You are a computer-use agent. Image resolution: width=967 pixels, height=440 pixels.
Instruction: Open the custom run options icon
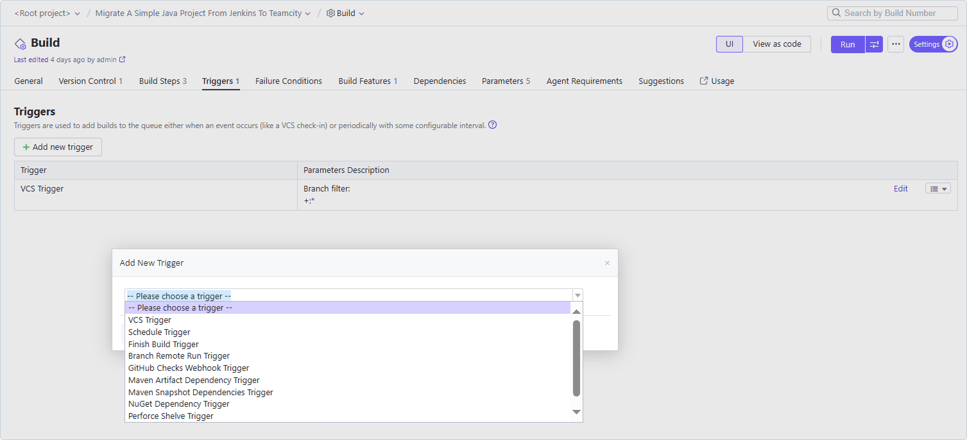[x=874, y=44]
